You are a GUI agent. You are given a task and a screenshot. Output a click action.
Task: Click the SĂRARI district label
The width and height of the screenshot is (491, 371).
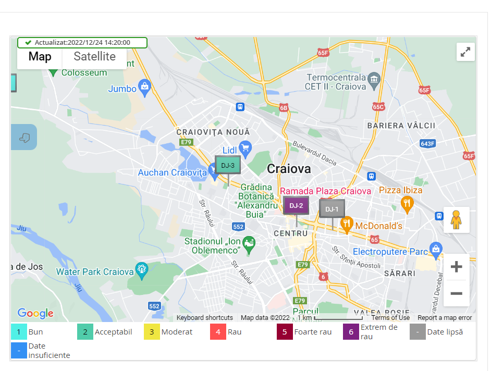click(400, 274)
